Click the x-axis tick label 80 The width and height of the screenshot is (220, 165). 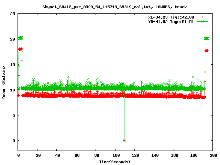point(97,155)
